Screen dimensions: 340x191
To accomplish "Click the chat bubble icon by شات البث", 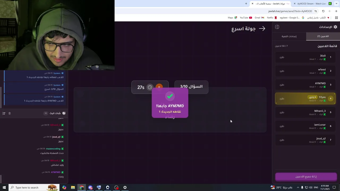I will pyautogui.click(x=64, y=113).
